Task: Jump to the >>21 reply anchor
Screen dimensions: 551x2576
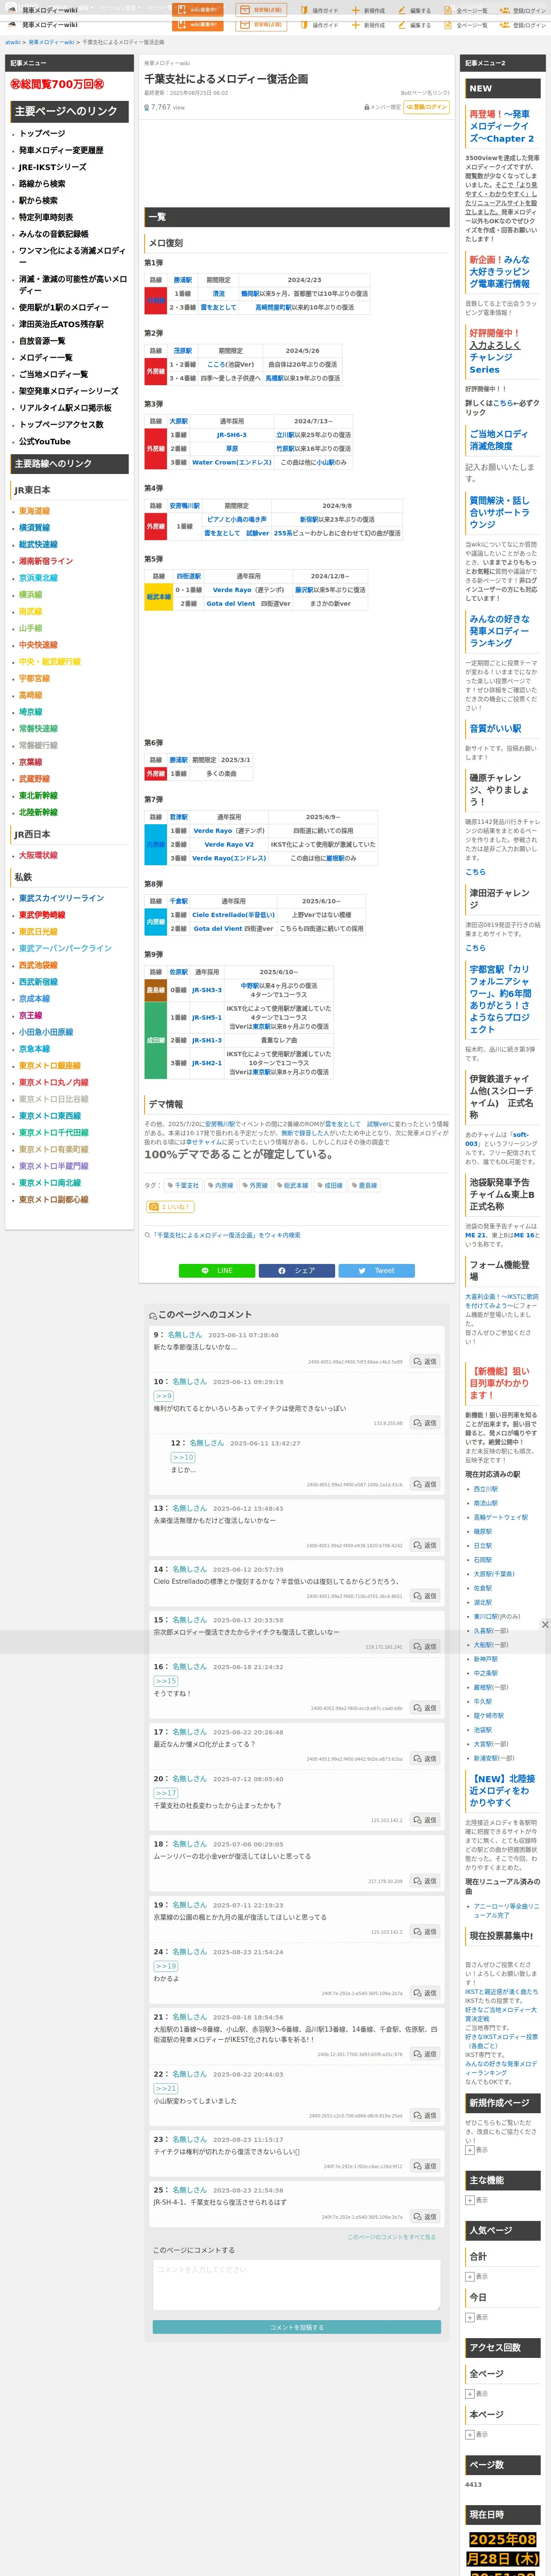Action: click(x=166, y=2088)
